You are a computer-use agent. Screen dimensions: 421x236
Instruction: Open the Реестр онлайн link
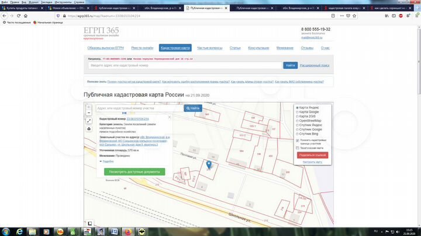pos(142,48)
